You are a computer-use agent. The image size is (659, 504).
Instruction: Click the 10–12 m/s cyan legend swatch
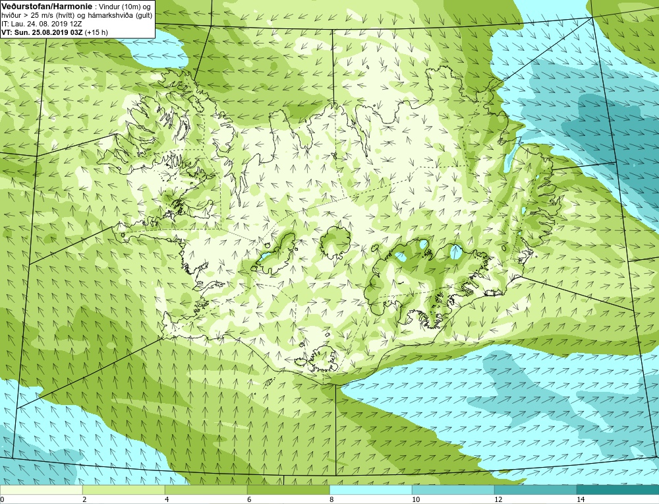pyautogui.click(x=453, y=489)
